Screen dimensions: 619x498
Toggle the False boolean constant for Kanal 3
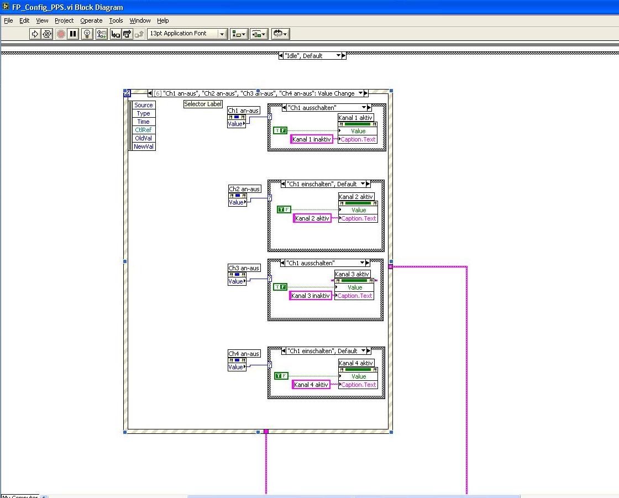[280, 287]
